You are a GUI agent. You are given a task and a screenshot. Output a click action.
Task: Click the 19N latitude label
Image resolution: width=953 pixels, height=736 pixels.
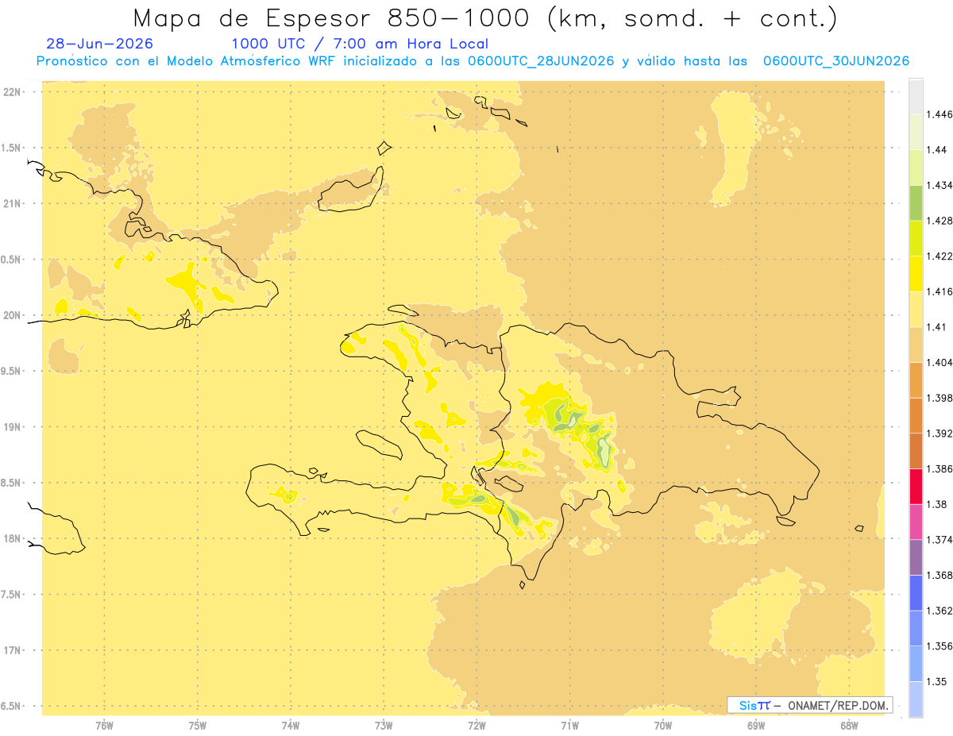coord(12,427)
